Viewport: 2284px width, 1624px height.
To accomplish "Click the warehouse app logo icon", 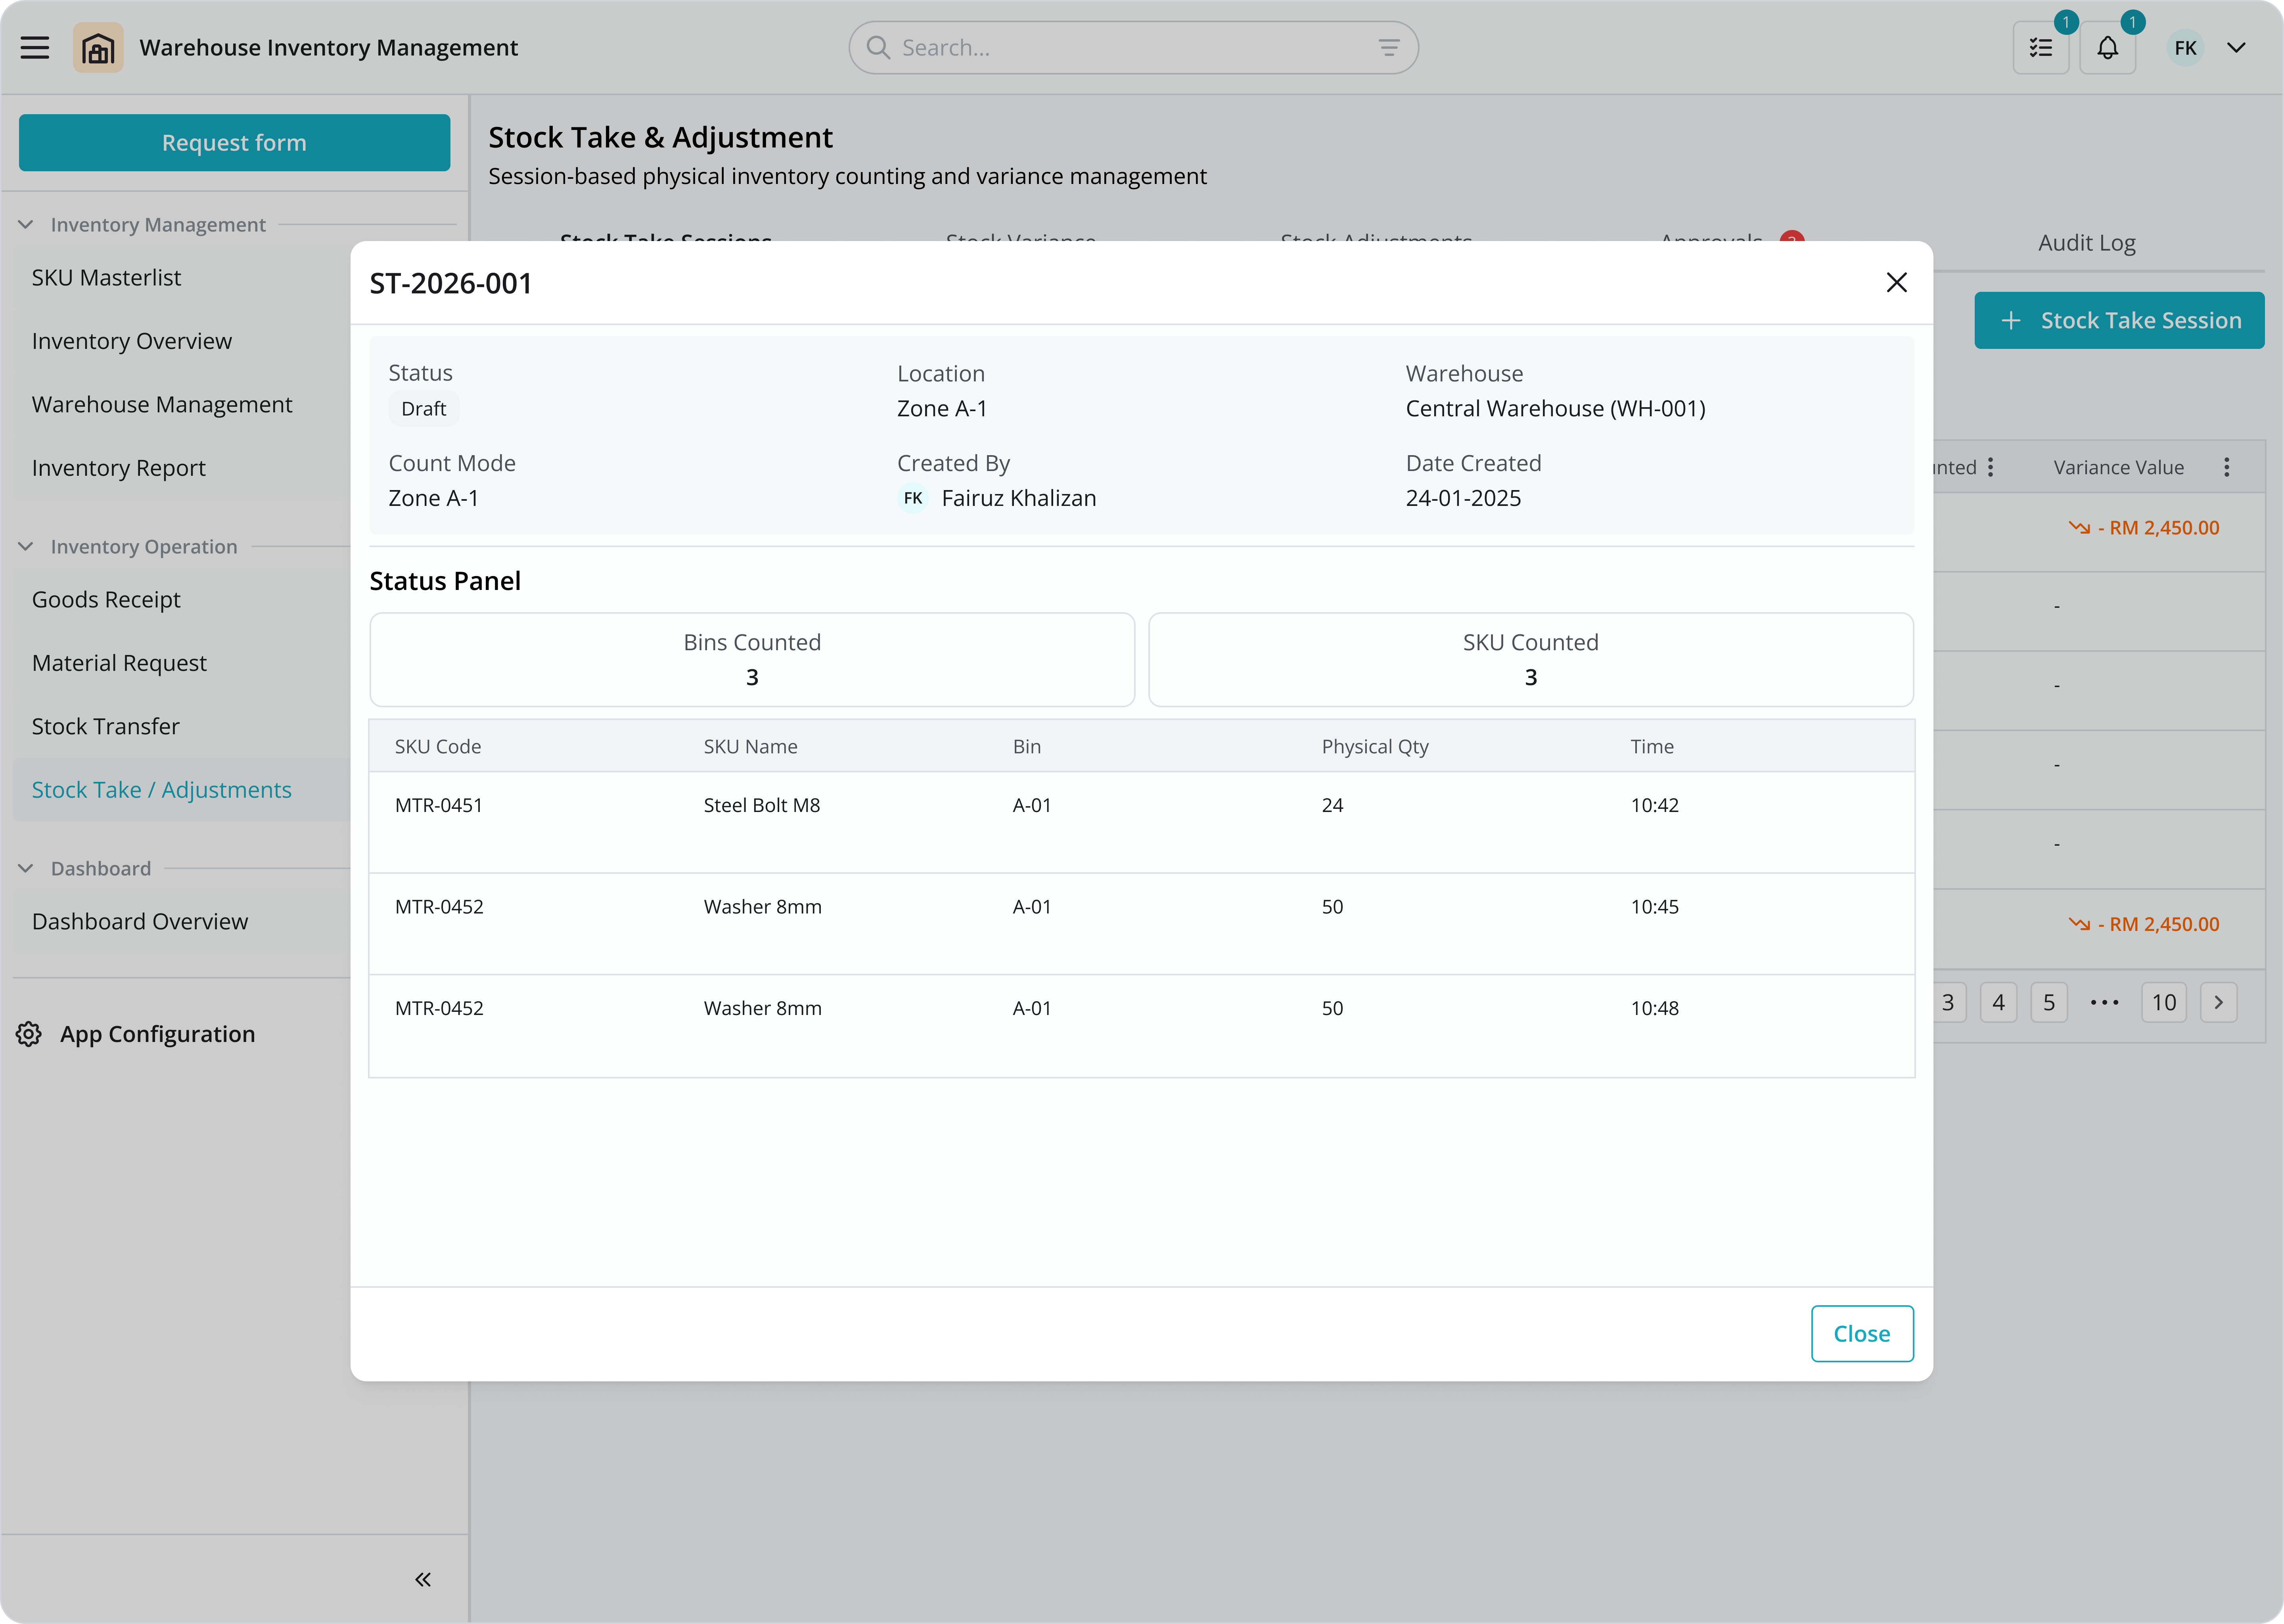I will tap(98, 48).
